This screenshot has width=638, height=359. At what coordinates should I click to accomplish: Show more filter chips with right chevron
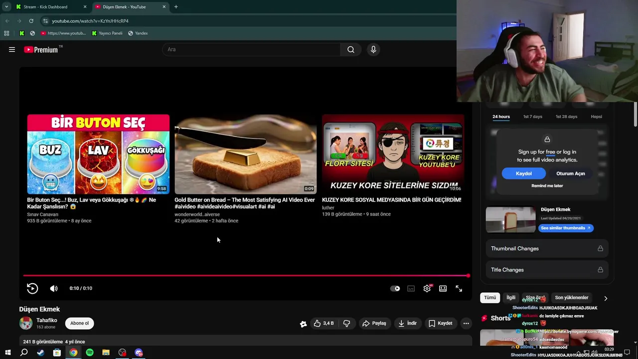point(606,298)
